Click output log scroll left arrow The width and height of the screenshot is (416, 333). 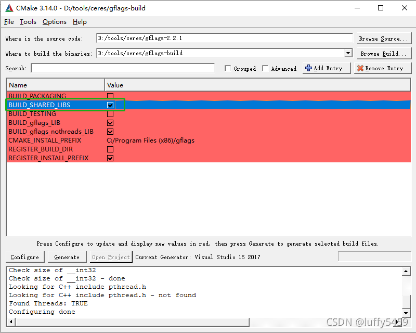11,322
